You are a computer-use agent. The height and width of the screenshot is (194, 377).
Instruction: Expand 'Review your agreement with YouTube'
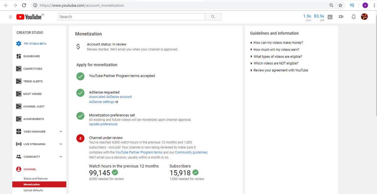279,70
